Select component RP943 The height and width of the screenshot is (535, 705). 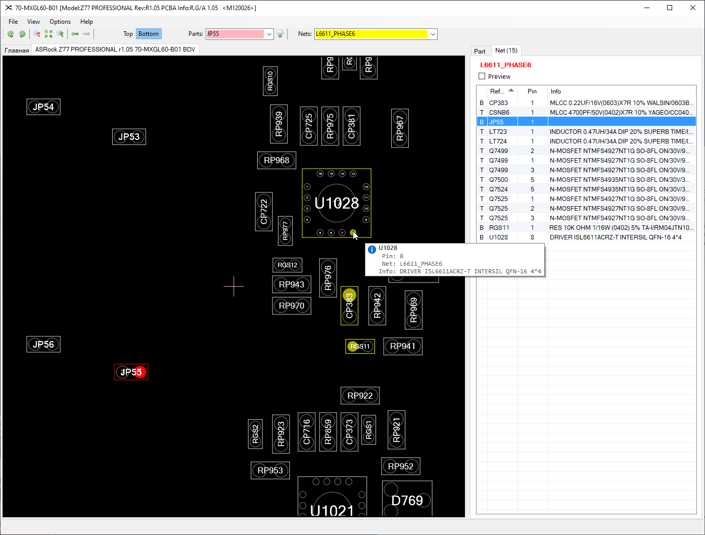(292, 284)
